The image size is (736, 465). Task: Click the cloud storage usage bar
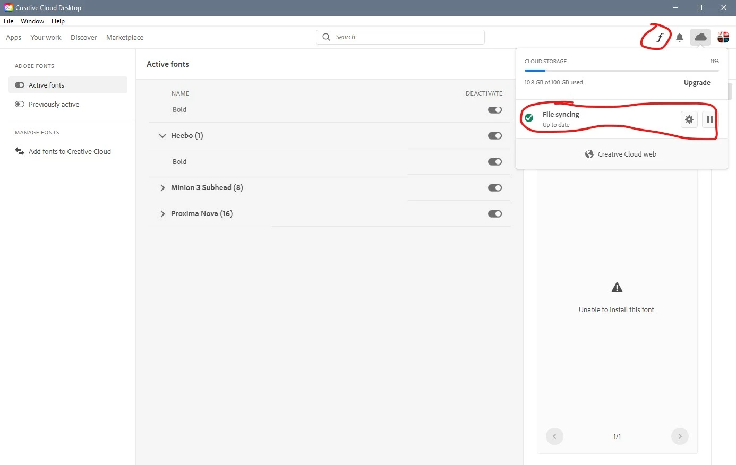(x=621, y=70)
